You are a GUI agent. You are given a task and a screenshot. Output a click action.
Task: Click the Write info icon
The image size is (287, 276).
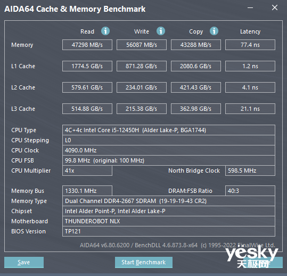tap(161, 31)
